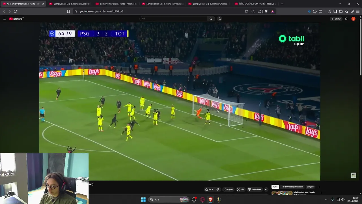Switch to the Chelsea match tab
362x204 pixels.
point(209,4)
